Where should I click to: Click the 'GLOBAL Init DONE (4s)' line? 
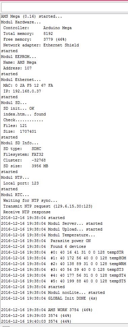(x=49, y=298)
